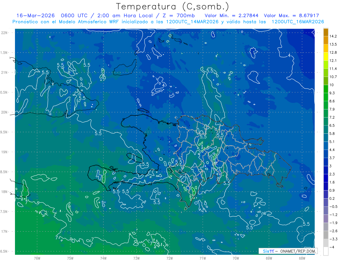The width and height of the screenshot is (339, 262).
Task: Click the white colorbar swatch below -4
Action: 326,251
